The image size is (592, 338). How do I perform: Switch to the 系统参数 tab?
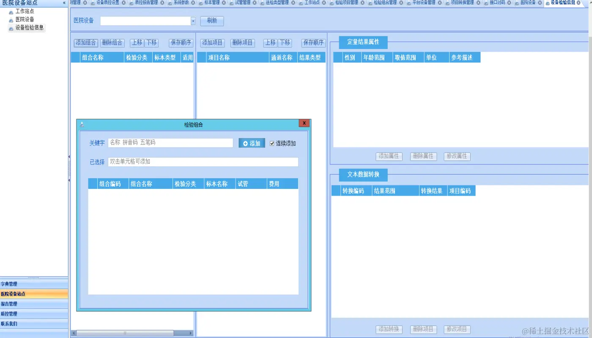click(181, 3)
